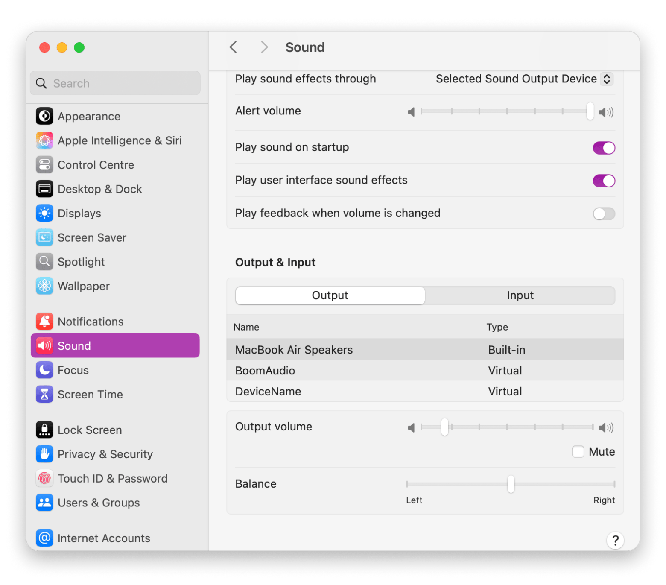Enable Play feedback when volume is changed

coord(604,214)
